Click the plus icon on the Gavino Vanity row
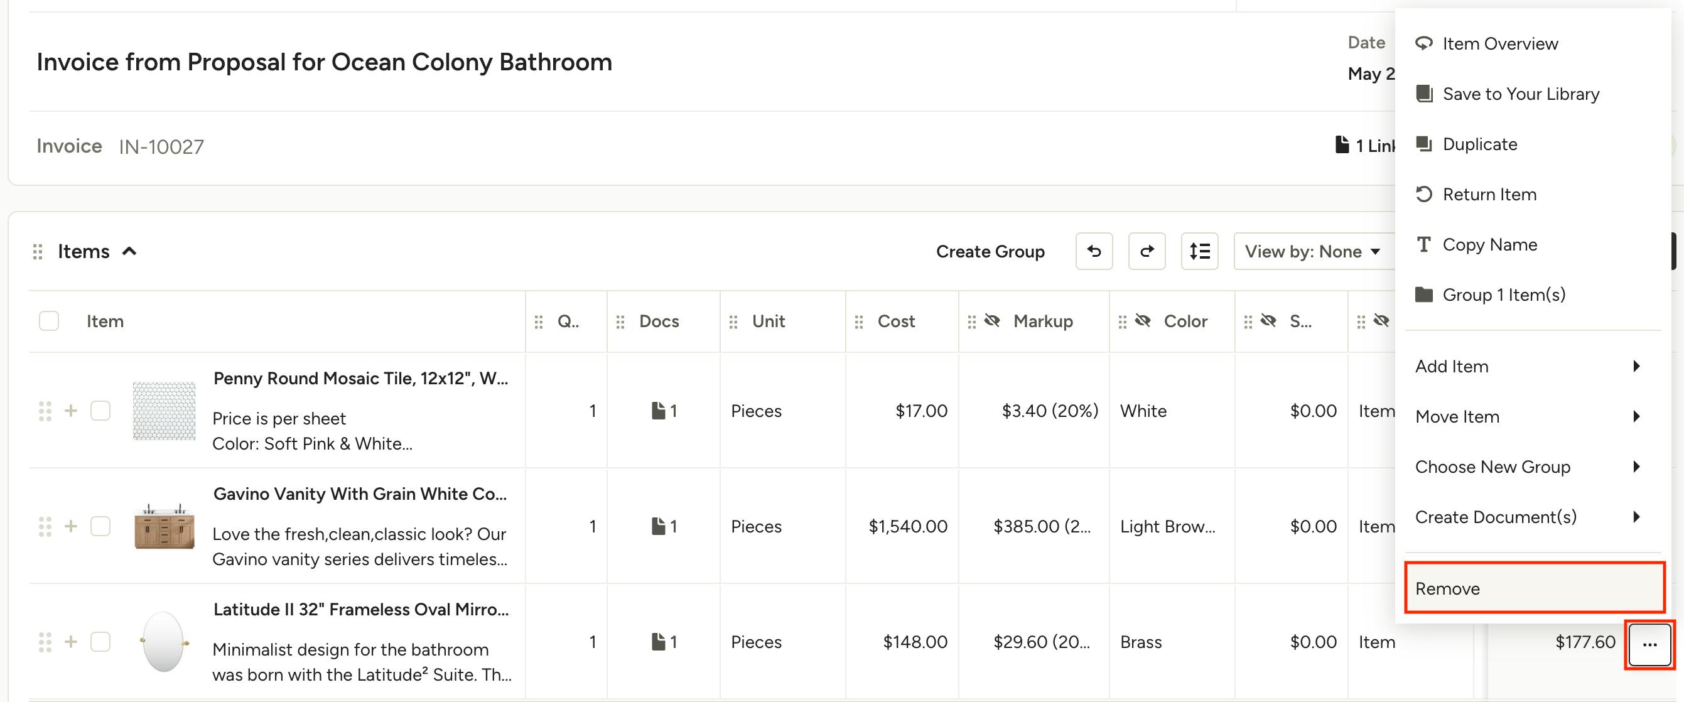Image resolution: width=1684 pixels, height=702 pixels. [x=70, y=526]
